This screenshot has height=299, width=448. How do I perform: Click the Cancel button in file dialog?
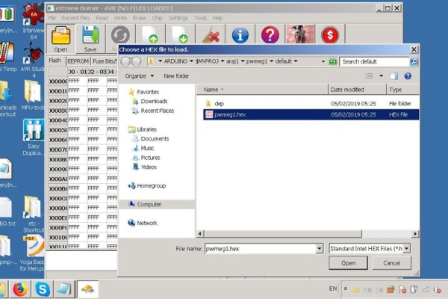(392, 263)
